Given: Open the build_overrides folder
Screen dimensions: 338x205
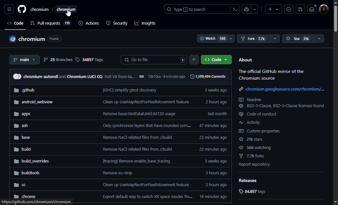Looking at the screenshot, I should coord(35,161).
